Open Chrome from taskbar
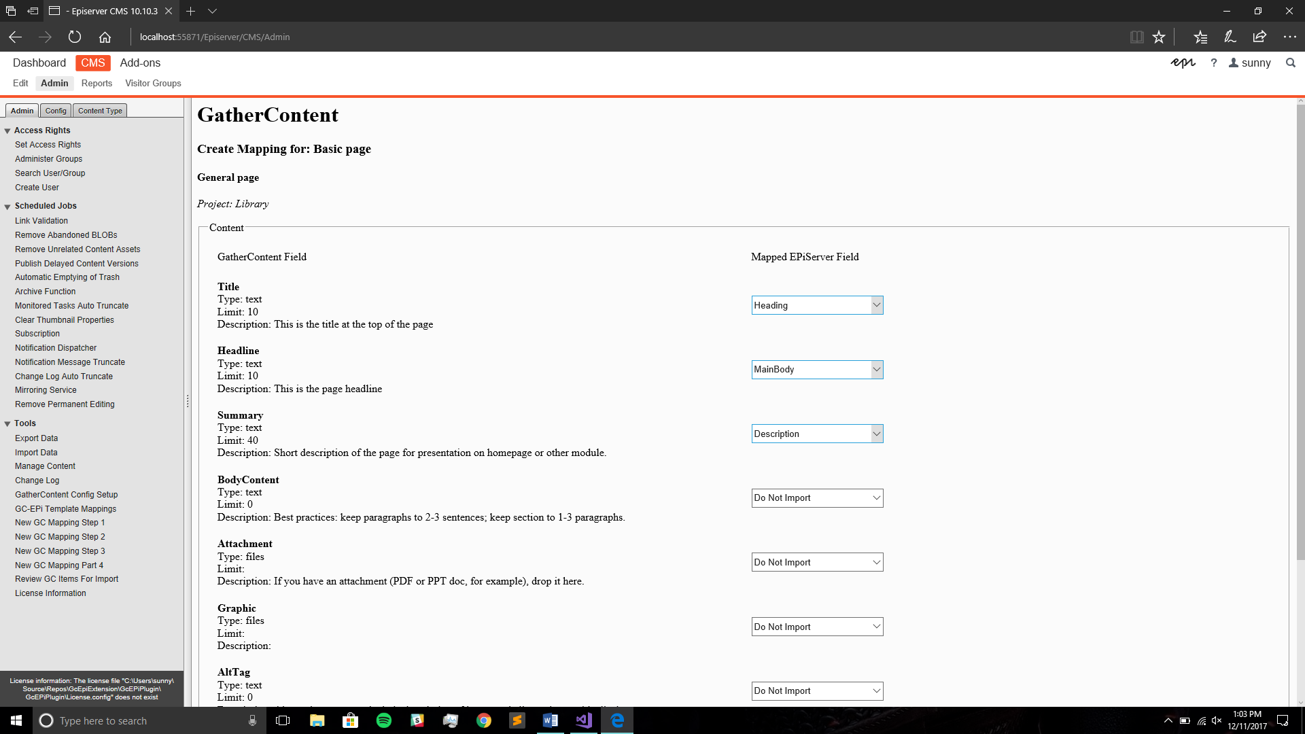The height and width of the screenshot is (734, 1305). (483, 720)
